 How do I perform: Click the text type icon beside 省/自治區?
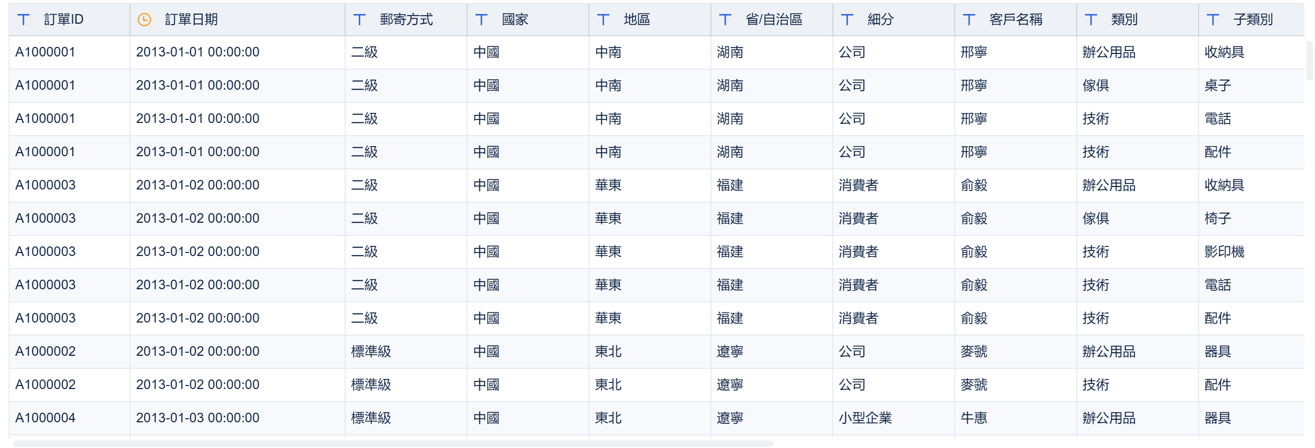(725, 20)
